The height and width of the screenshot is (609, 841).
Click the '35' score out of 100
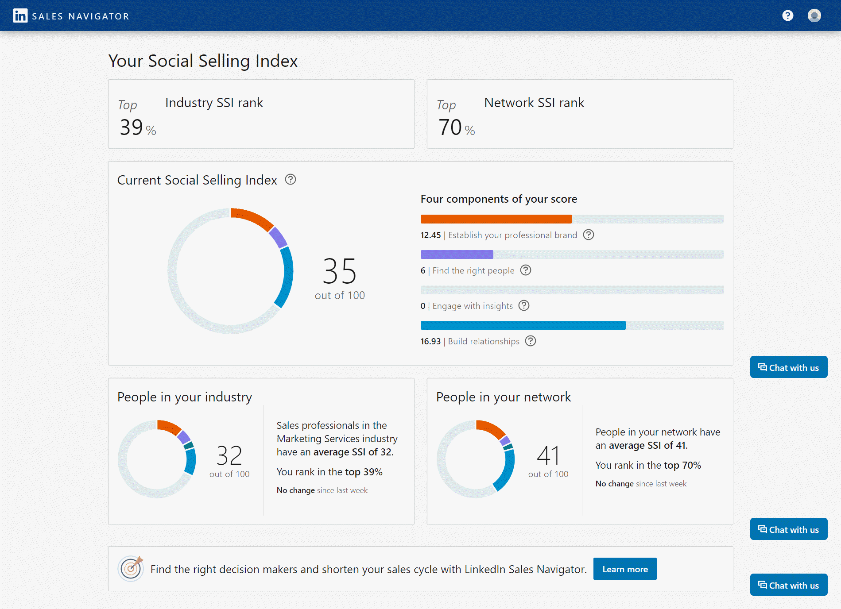340,271
